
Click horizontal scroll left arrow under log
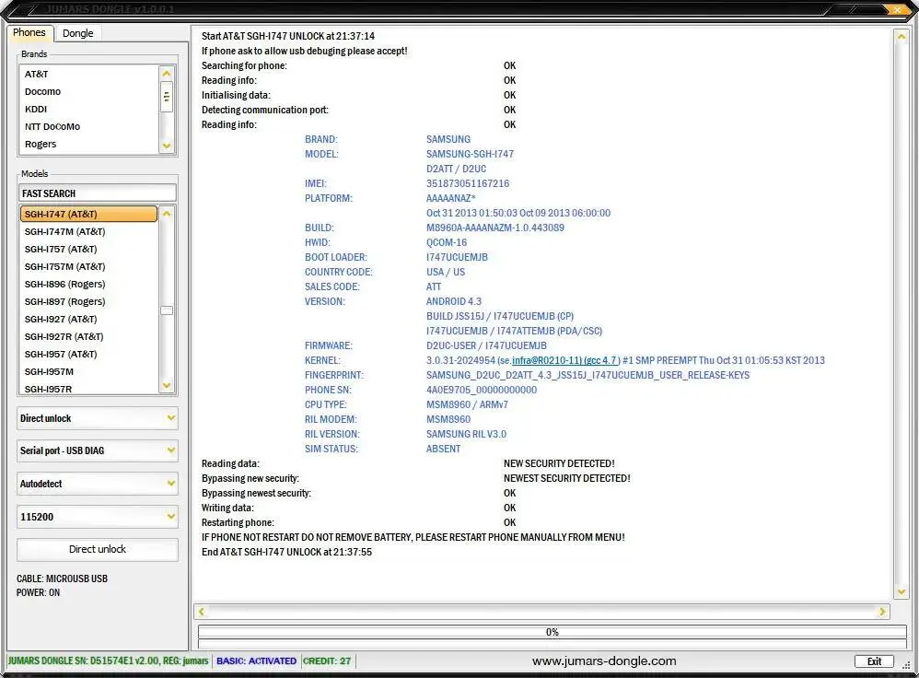pyautogui.click(x=202, y=612)
